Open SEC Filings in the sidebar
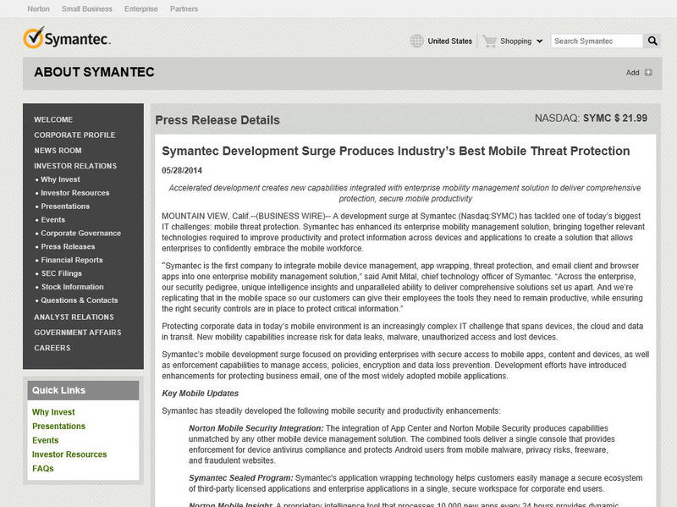Image resolution: width=677 pixels, height=507 pixels. pyautogui.click(x=61, y=273)
